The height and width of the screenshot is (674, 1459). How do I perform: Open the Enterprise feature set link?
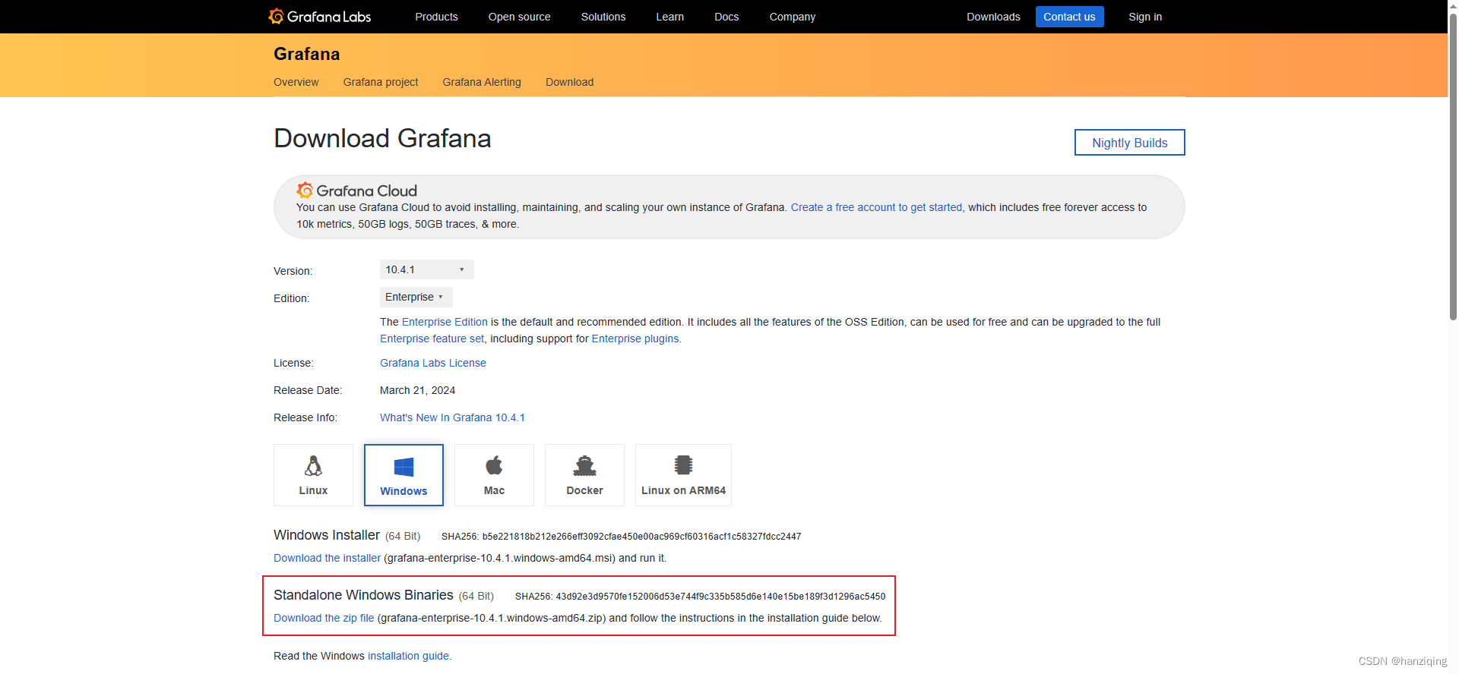[x=432, y=339]
